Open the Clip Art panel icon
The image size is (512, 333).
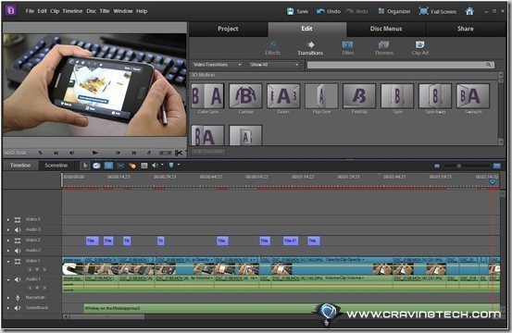[x=420, y=47]
